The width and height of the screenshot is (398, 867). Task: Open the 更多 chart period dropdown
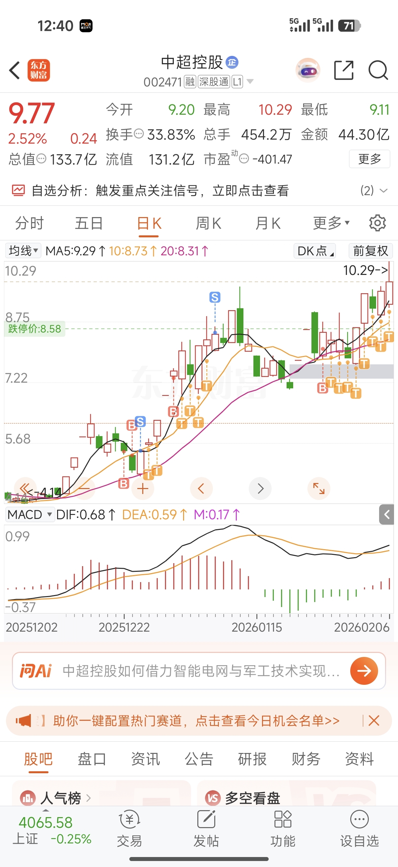(331, 223)
